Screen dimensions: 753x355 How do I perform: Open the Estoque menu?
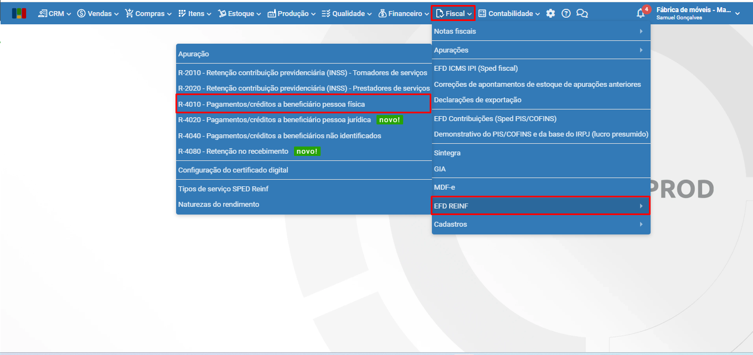pyautogui.click(x=240, y=13)
